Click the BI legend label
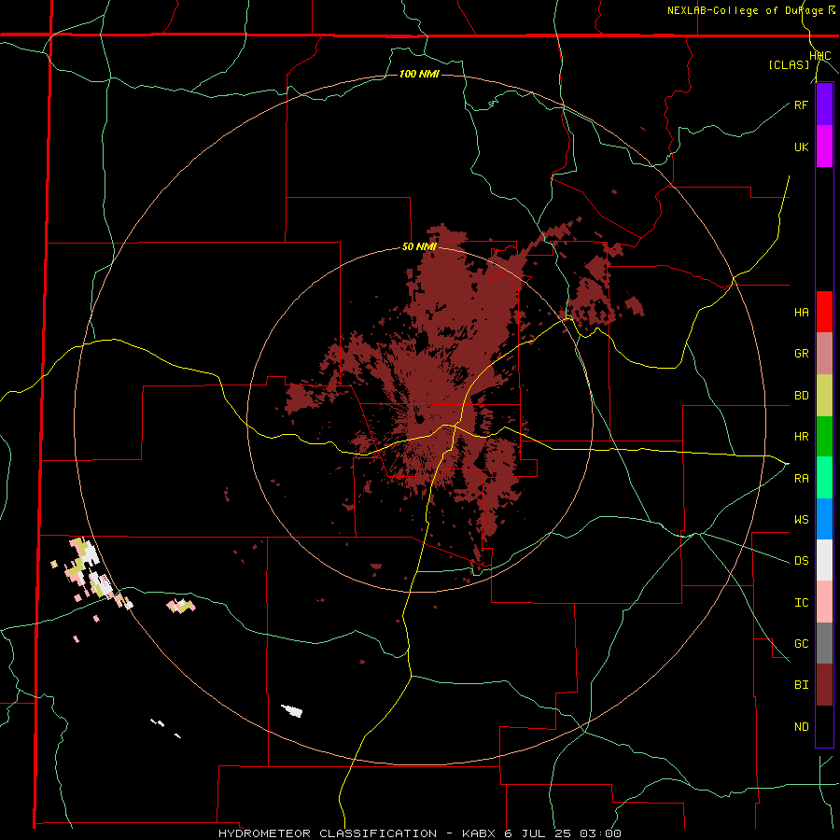This screenshot has width=840, height=840. coord(801,685)
